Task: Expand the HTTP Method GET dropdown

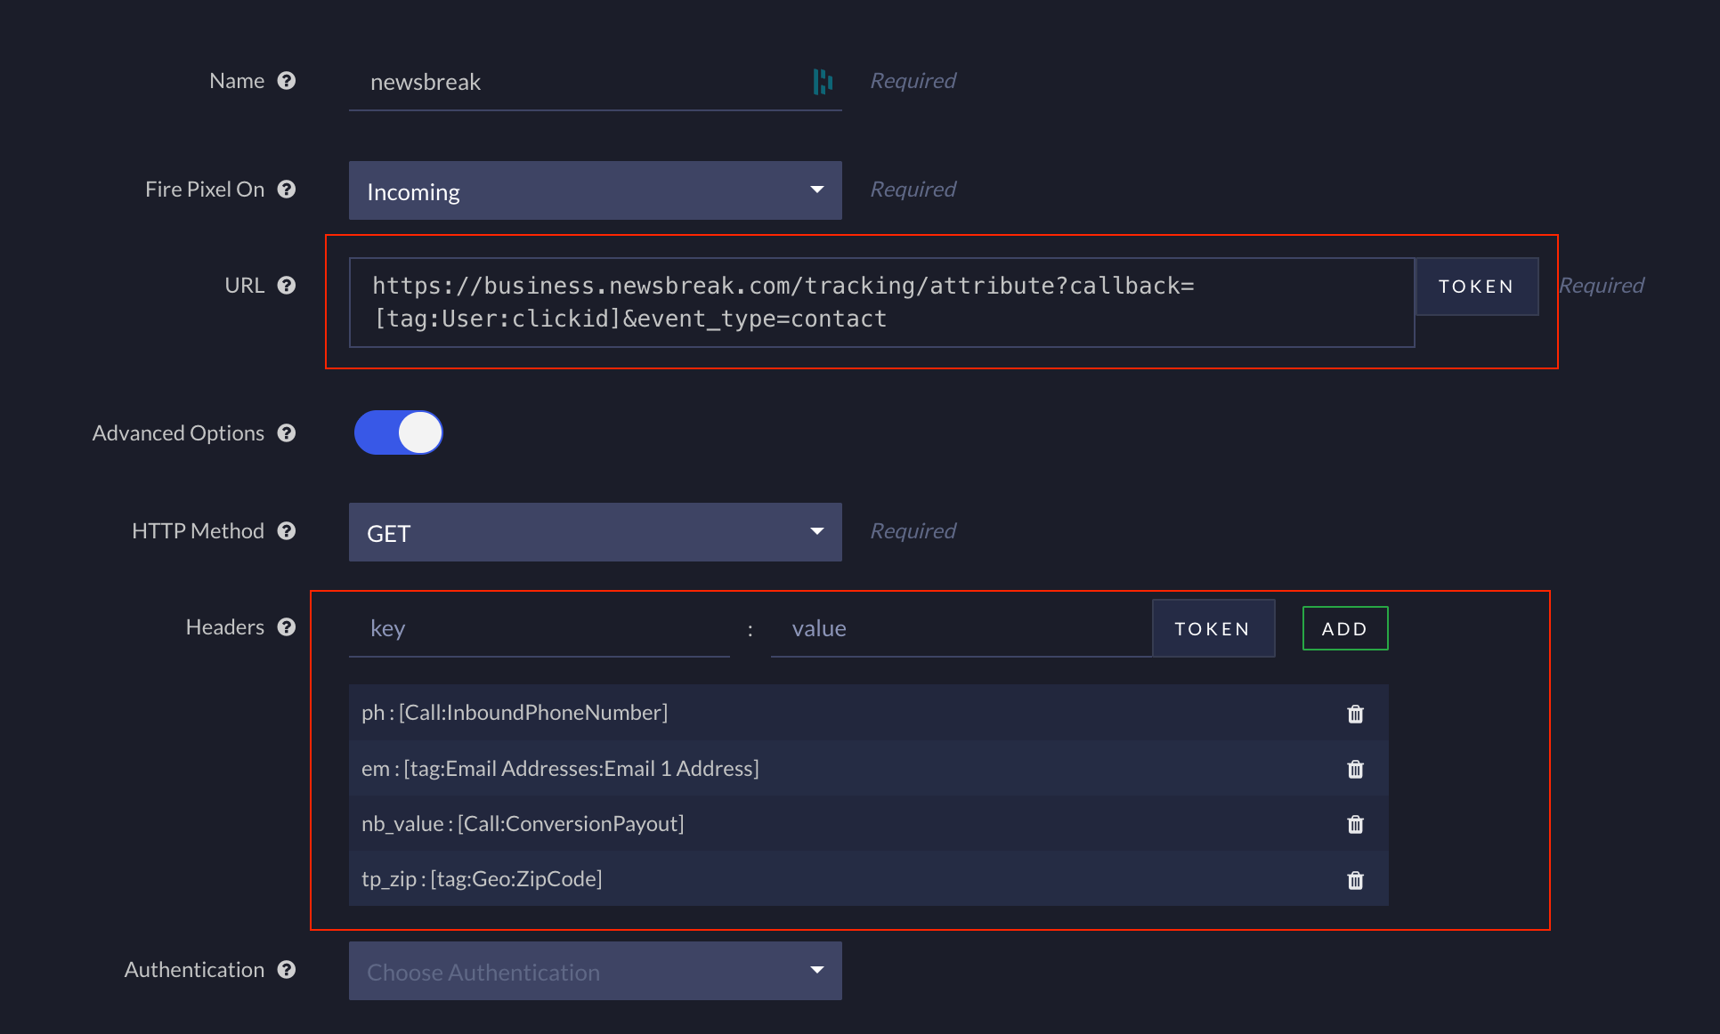Action: (595, 532)
